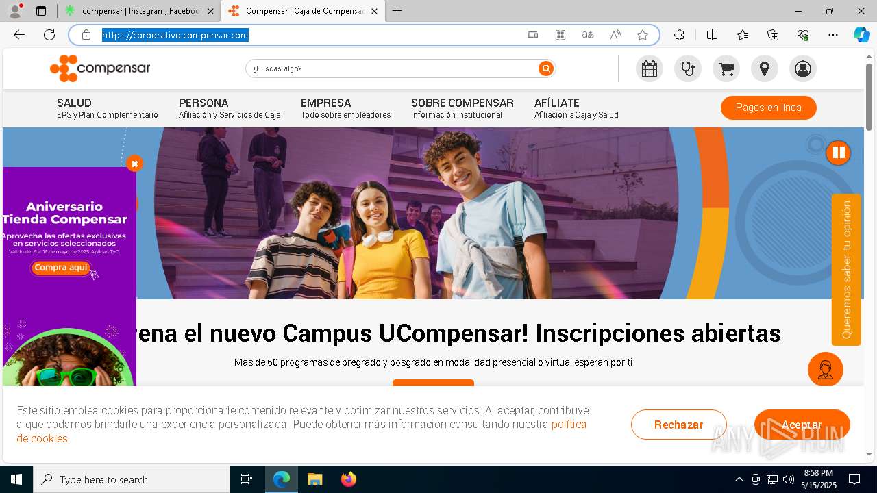Open Queremos saber tu opinión feedback tab
This screenshot has height=493, width=877.
pos(846,270)
